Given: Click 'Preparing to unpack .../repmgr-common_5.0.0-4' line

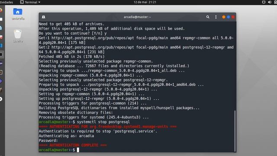Looking at the screenshot, I should tap(112, 71).
